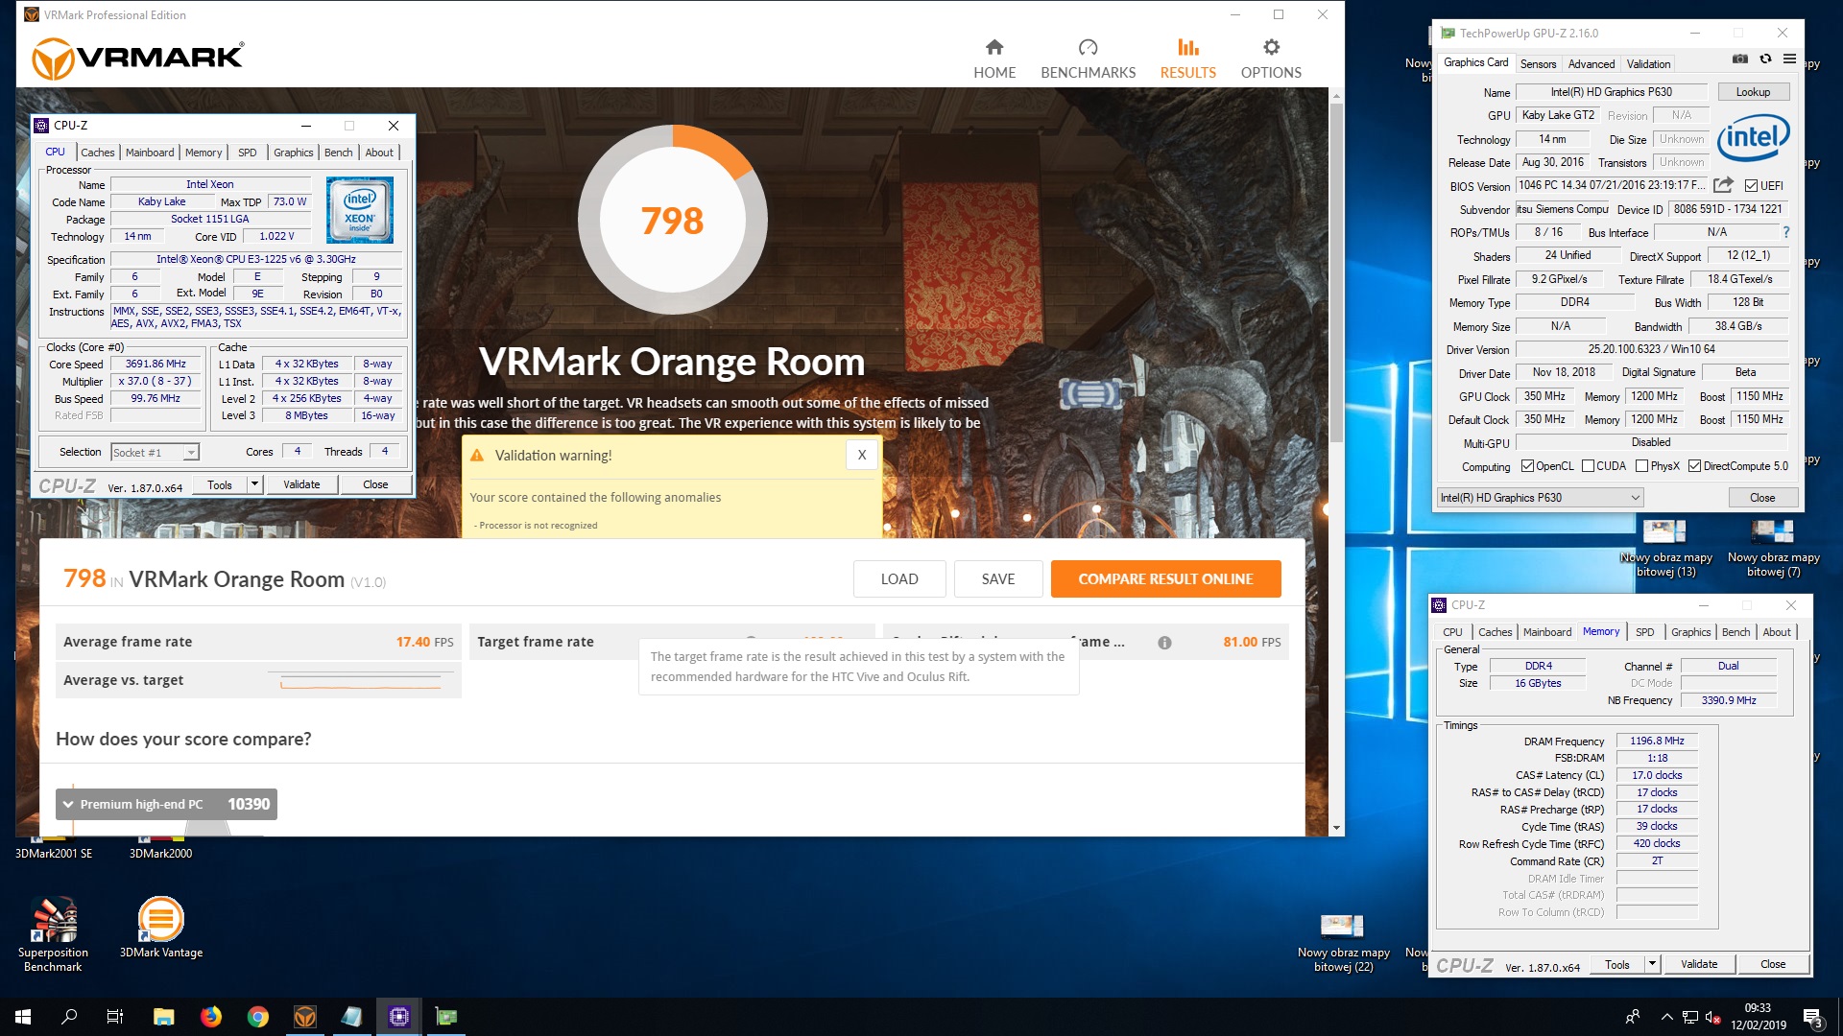Toggle the CUDA checkbox in GPU-Z

(1588, 466)
